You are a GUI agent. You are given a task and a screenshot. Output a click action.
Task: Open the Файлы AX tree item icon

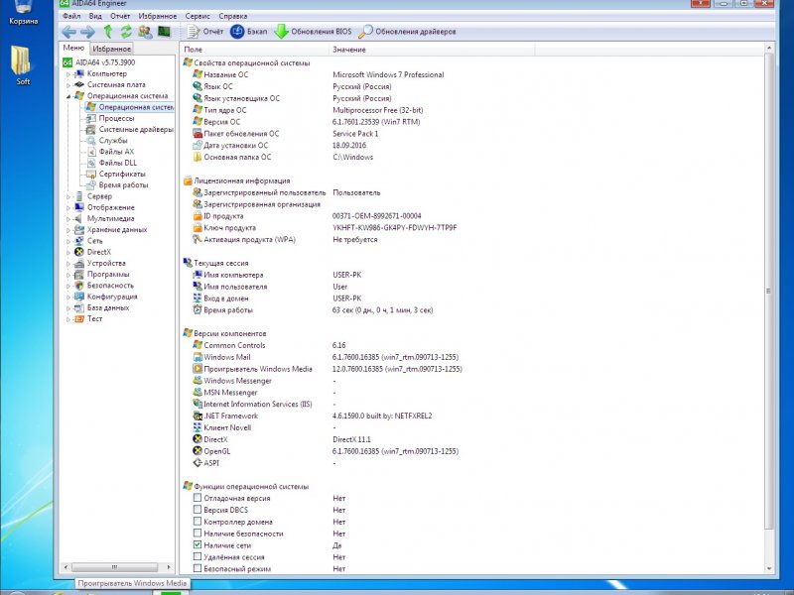point(90,152)
